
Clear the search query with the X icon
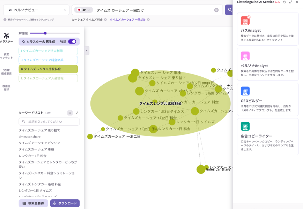pyautogui.click(x=216, y=10)
